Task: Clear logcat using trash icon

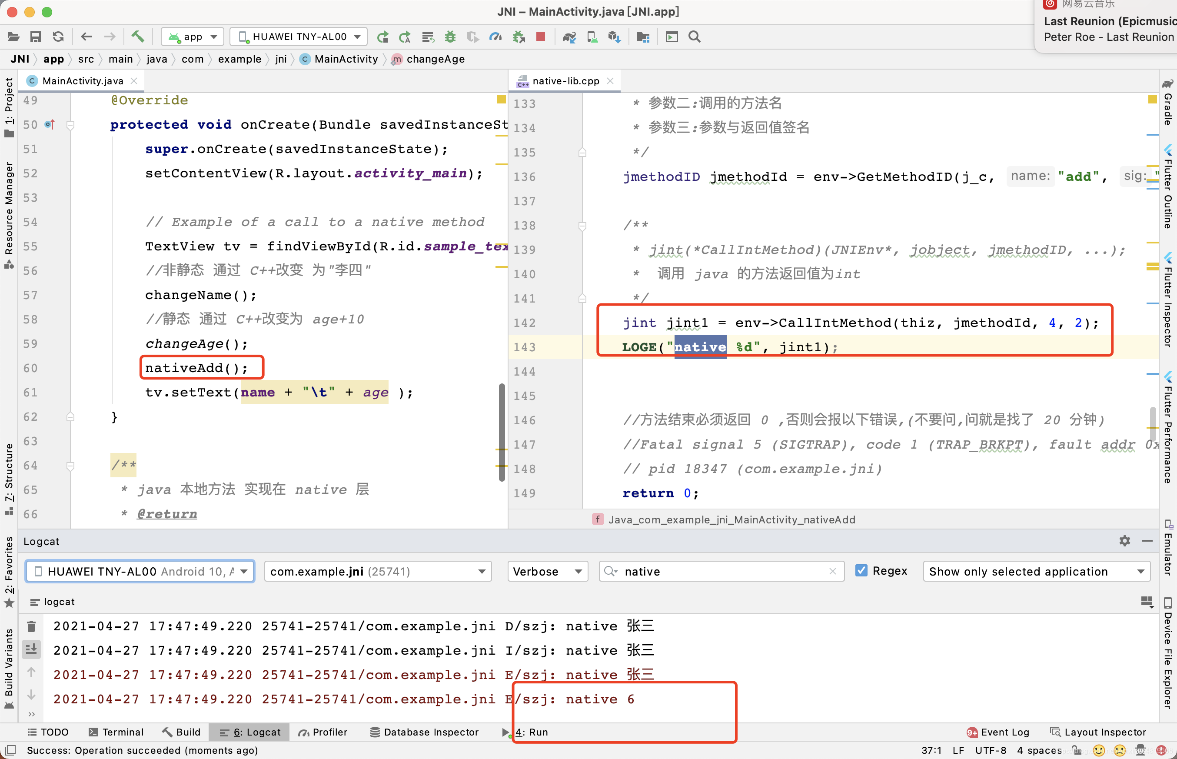Action: [31, 626]
